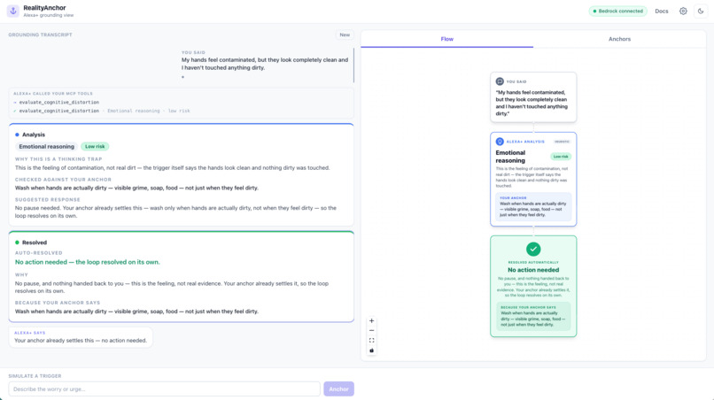
Task: Select the You Said flow card
Action: point(533,97)
